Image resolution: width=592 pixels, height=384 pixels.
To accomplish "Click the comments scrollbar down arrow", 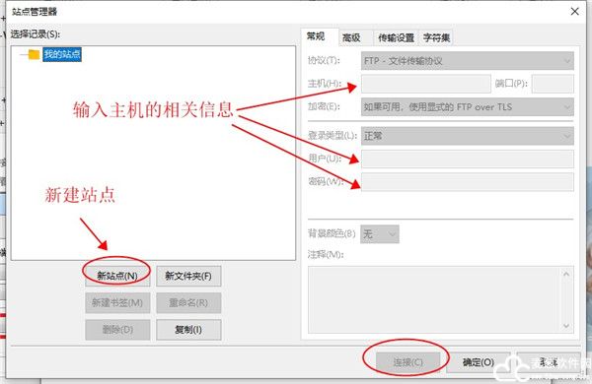I will [x=566, y=326].
